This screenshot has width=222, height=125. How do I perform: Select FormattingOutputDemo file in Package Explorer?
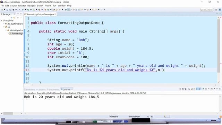click(x=16, y=33)
